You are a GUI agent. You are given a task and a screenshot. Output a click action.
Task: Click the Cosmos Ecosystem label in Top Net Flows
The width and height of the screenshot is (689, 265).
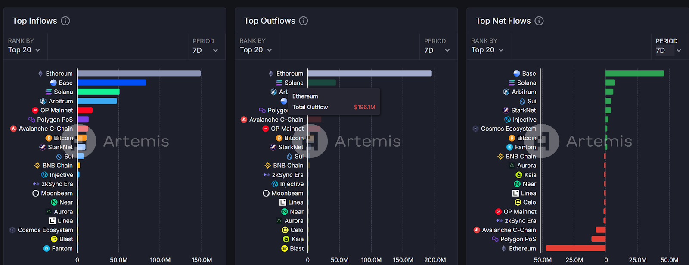coord(509,129)
